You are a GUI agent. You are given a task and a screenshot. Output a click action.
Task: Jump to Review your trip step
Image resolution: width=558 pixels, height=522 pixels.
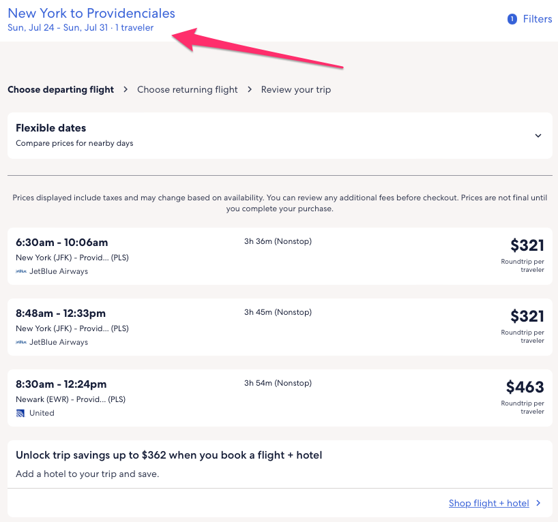(x=296, y=89)
